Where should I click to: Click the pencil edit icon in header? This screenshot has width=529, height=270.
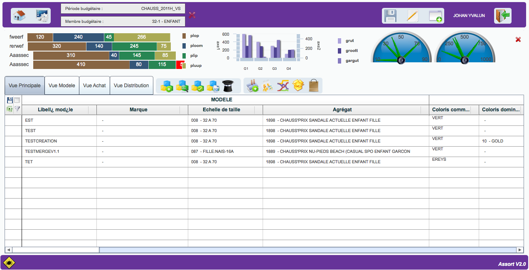[x=412, y=16]
